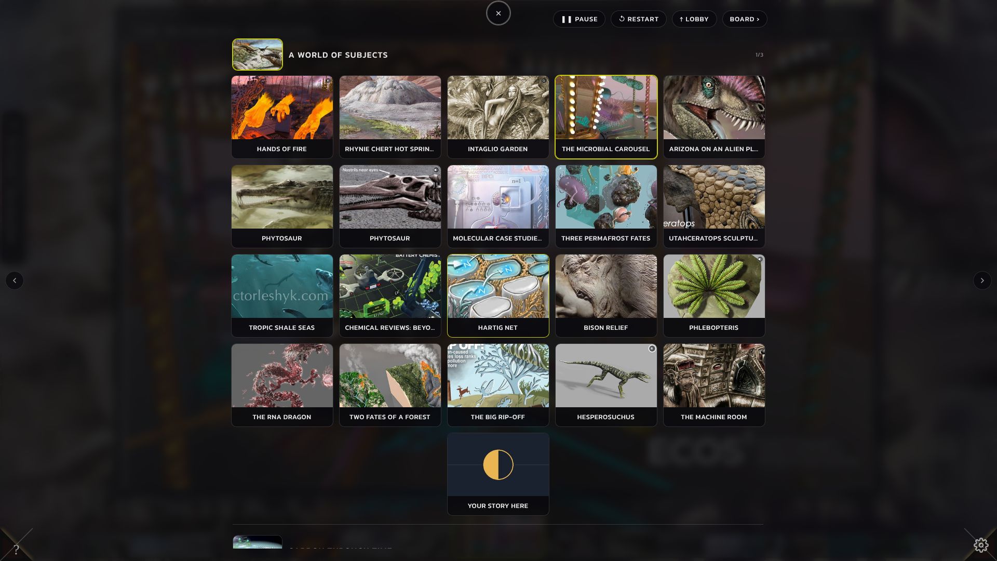Screen dimensions: 997x561
Task: Restart the experience
Action: pyautogui.click(x=638, y=19)
